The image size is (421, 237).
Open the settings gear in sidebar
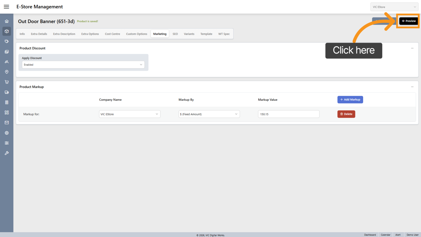pos(7,133)
